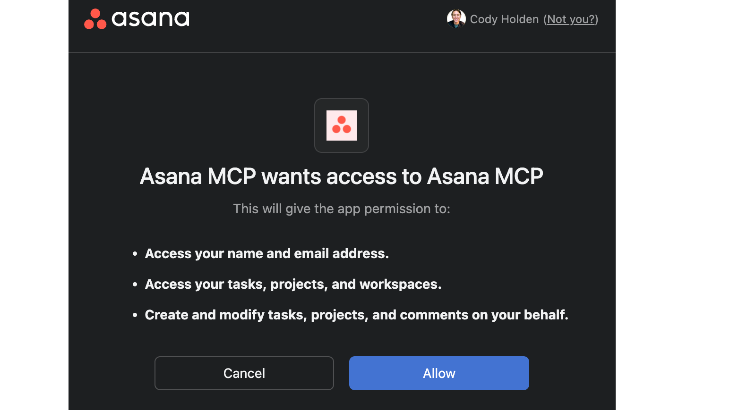Viewport: 730px width, 410px height.
Task: Click the (Not you?) link
Action: [x=571, y=19]
